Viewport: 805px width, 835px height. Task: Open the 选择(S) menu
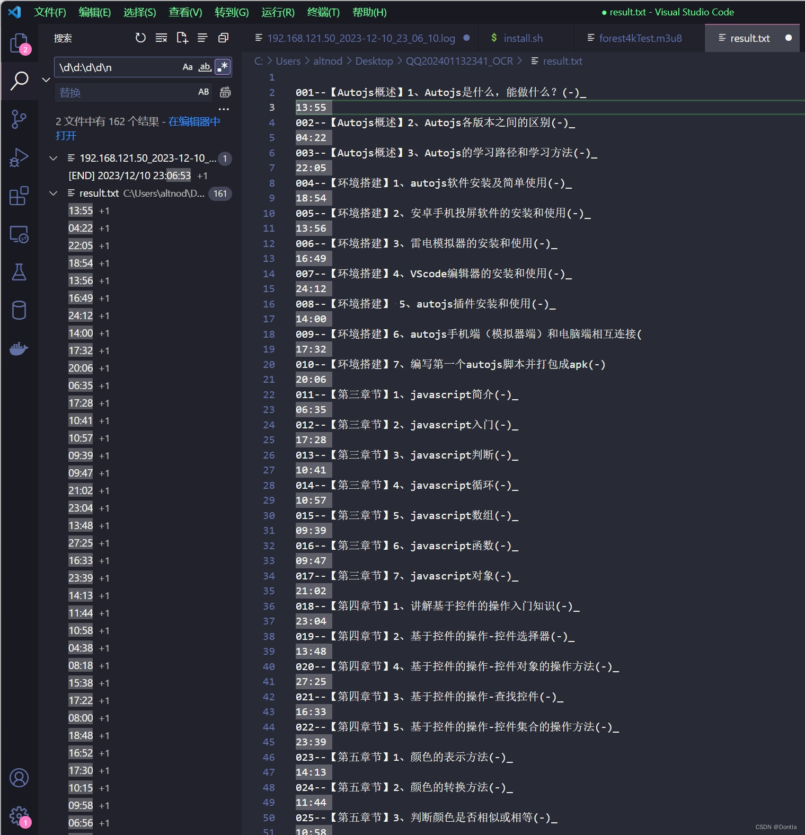pos(140,12)
